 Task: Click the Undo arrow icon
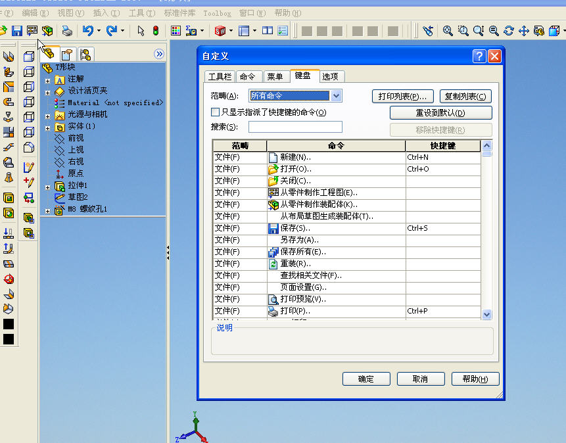click(x=87, y=31)
